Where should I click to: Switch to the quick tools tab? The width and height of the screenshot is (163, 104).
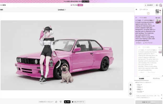click(x=156, y=79)
